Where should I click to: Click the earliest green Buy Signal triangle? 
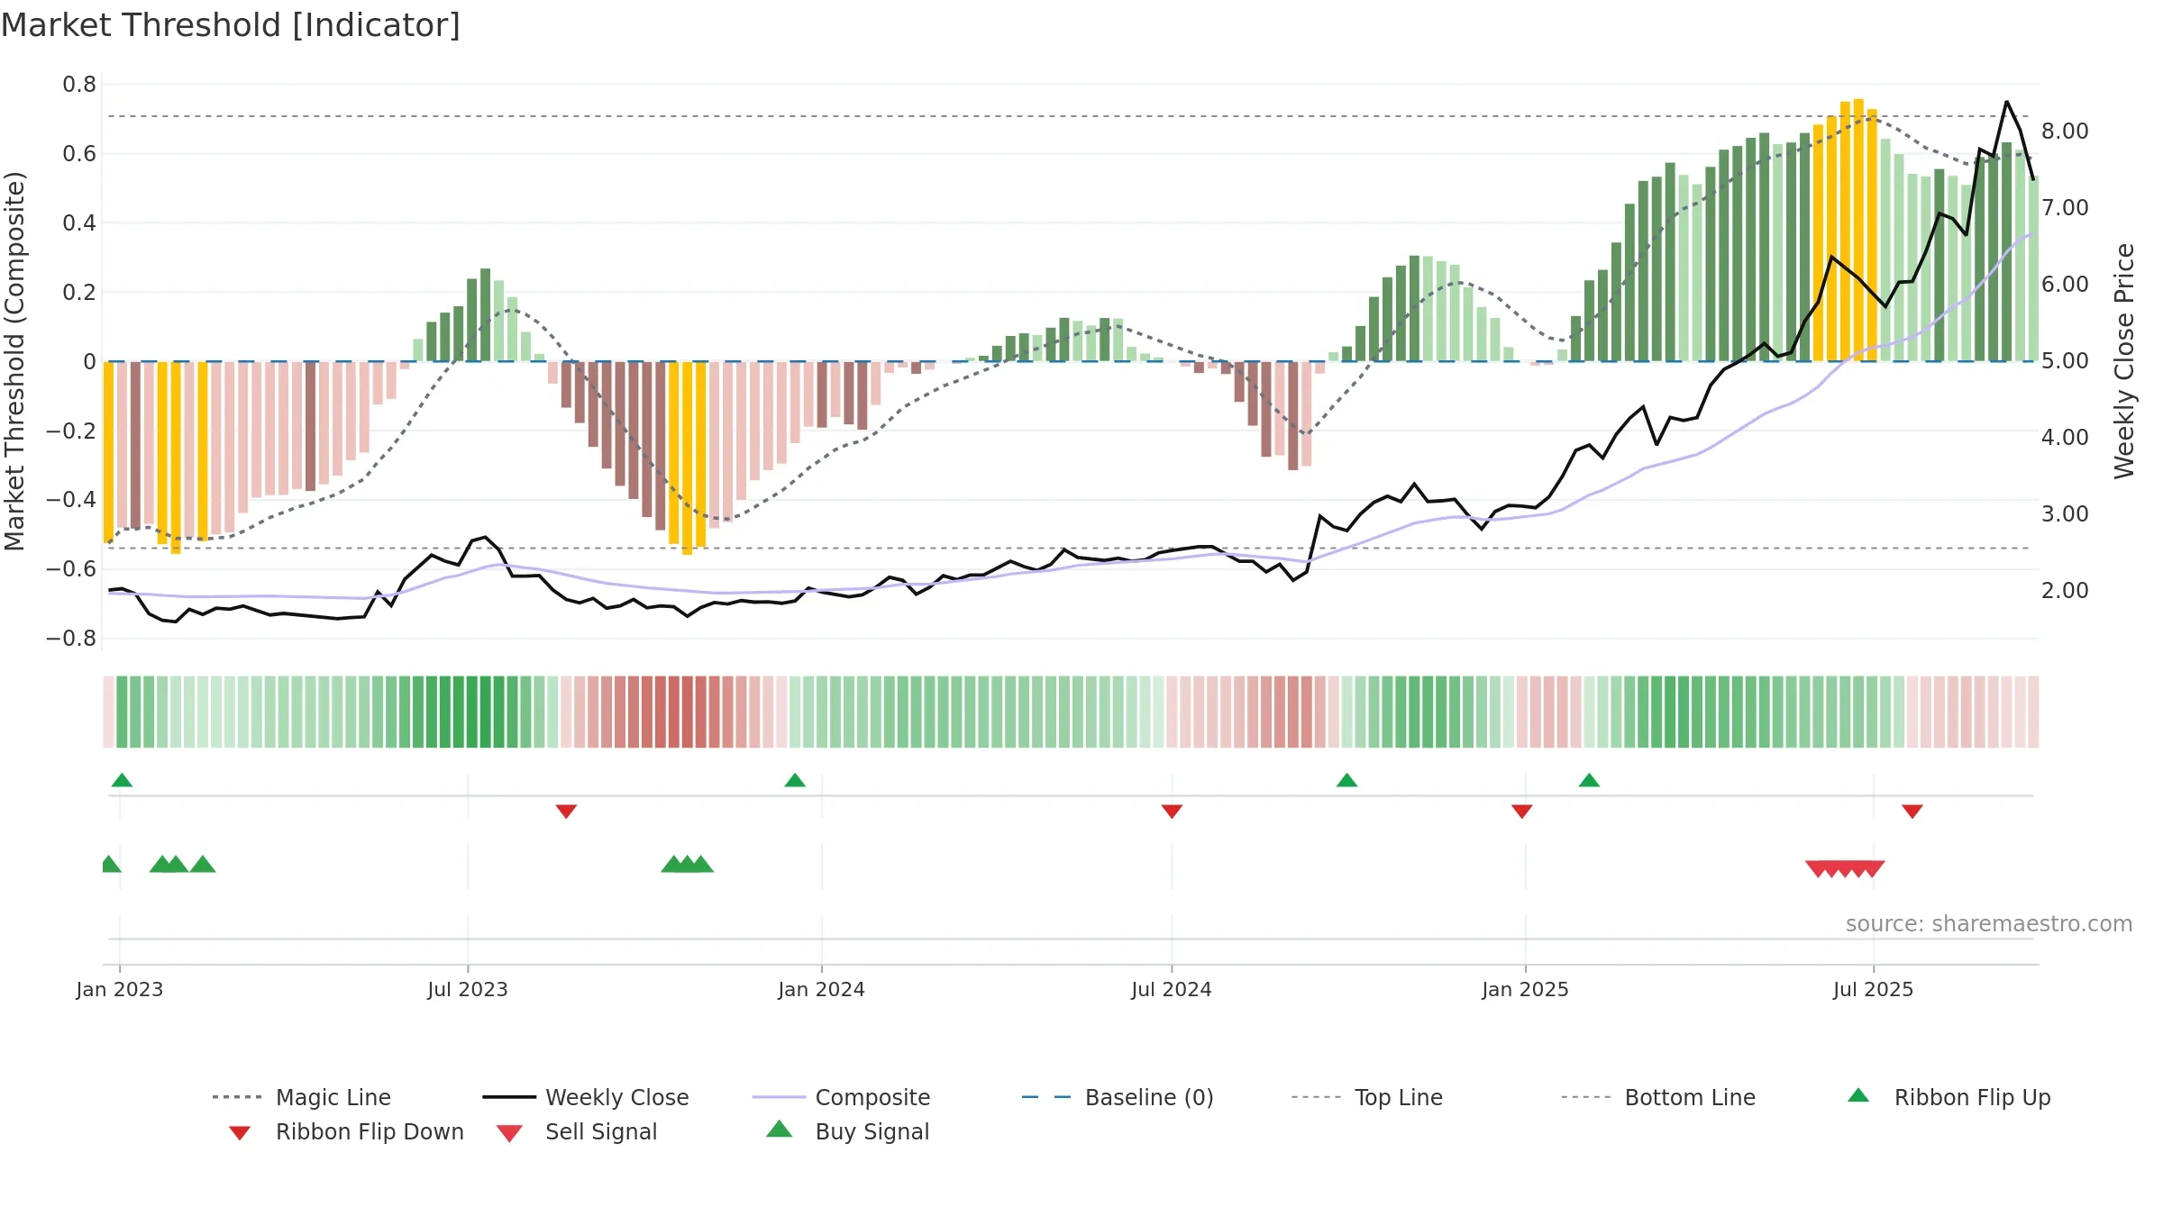(x=109, y=864)
